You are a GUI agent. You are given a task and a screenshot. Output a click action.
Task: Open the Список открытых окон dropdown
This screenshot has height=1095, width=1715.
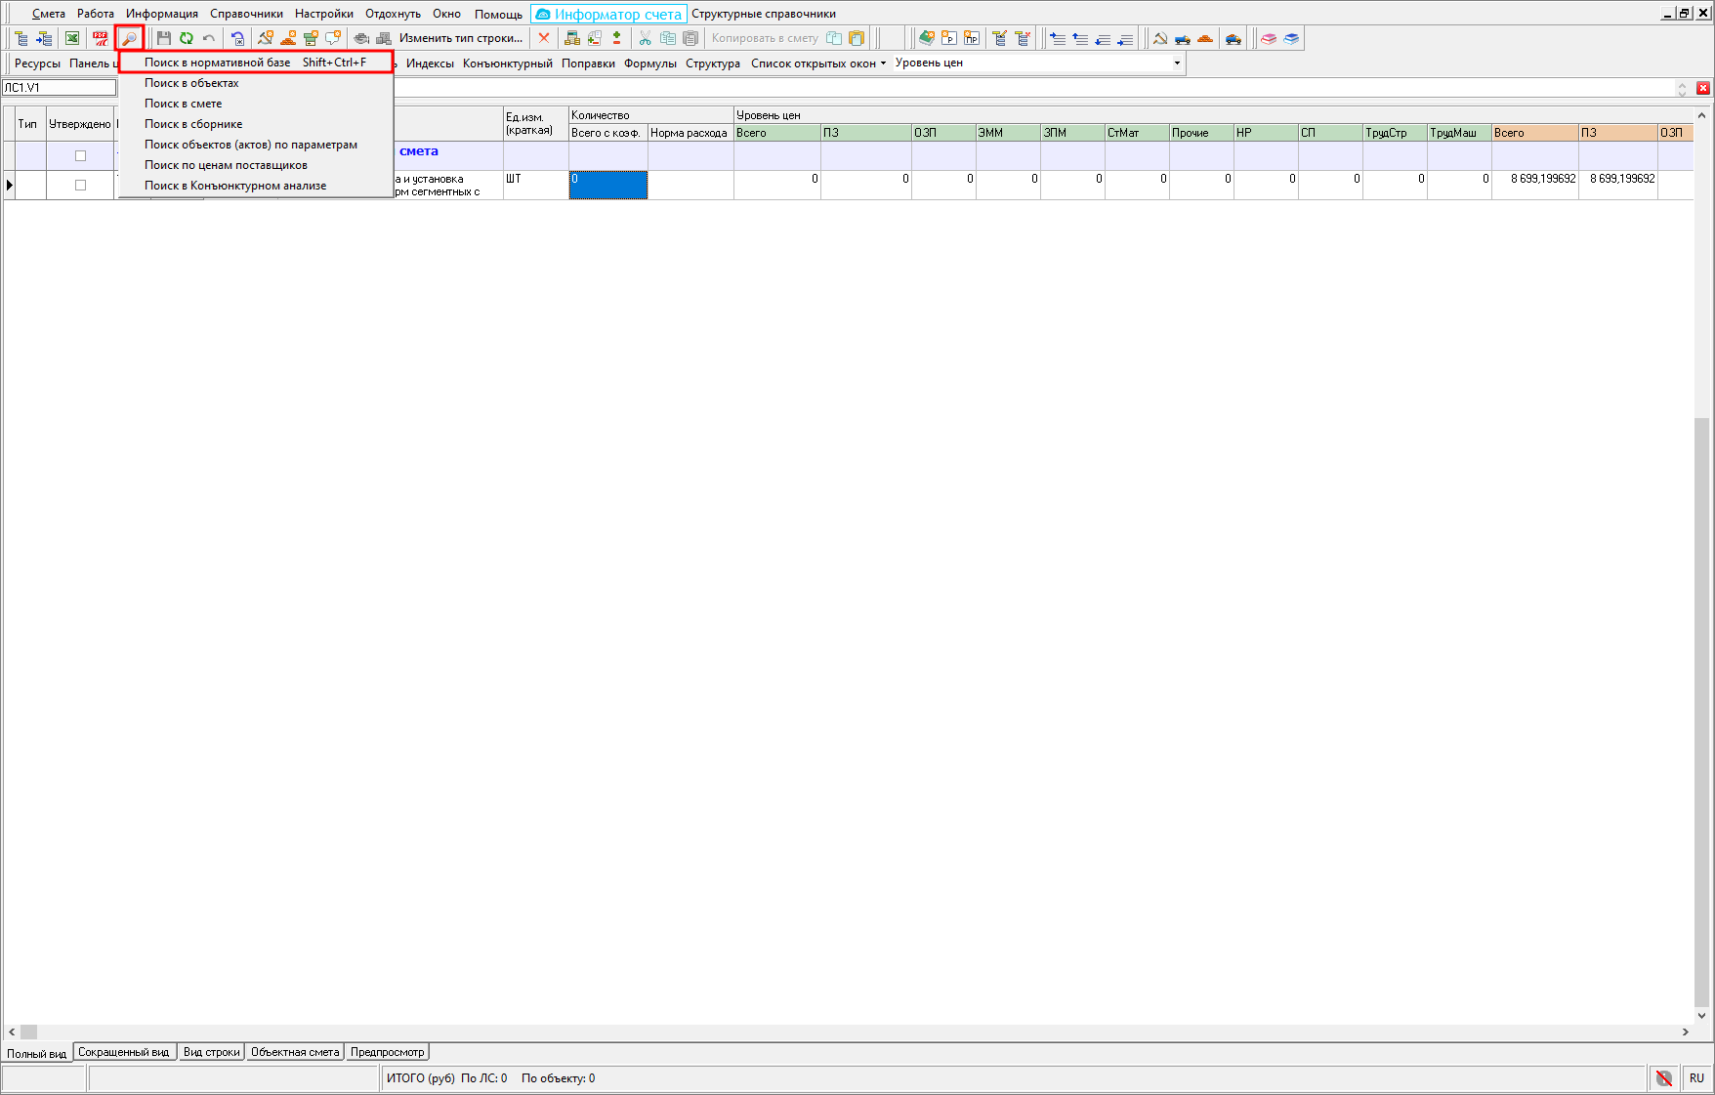pos(818,63)
